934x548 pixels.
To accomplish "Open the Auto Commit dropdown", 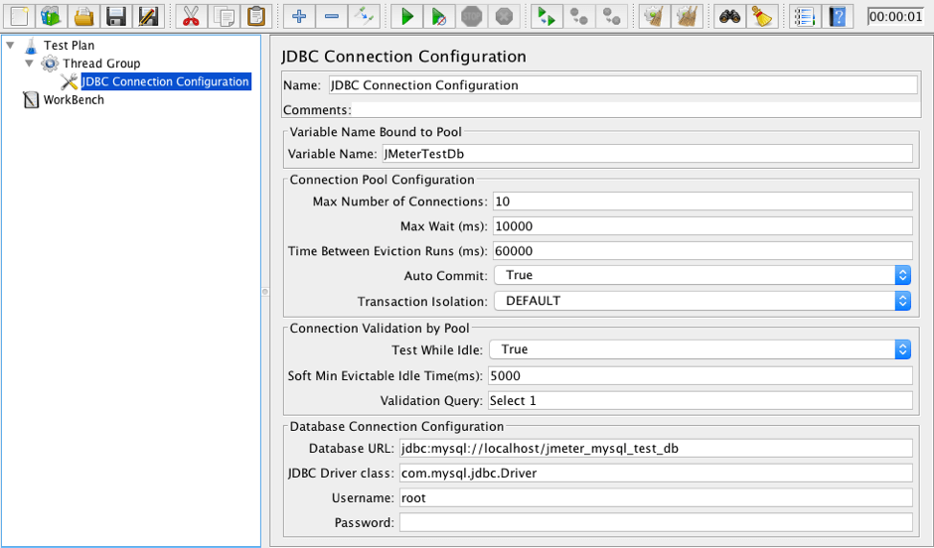I will (702, 275).
